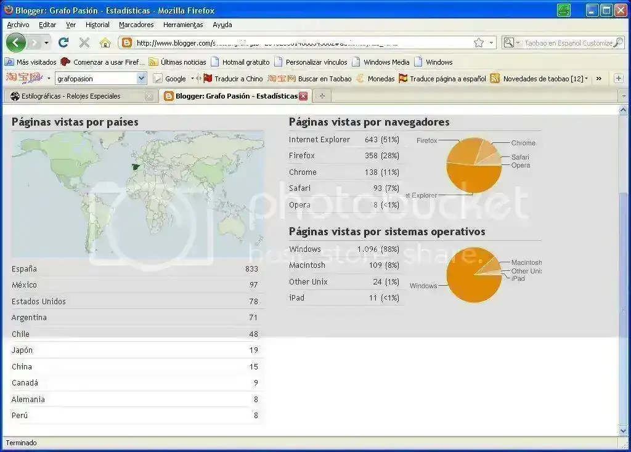Screen dimensions: 631x452
Task: Open the Editar menu
Action: [x=47, y=25]
